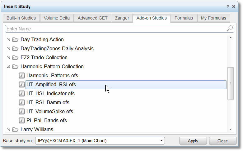Click the HT_HSI_Indicator.efs formula icon

click(21, 93)
